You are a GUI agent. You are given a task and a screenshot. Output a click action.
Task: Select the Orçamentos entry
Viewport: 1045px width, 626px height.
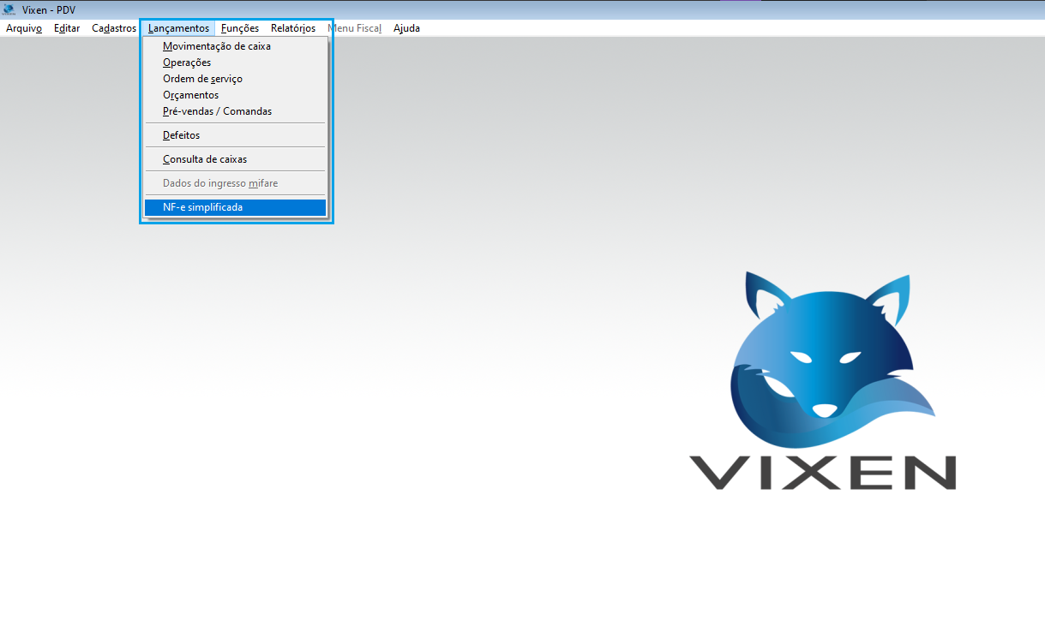coord(190,95)
